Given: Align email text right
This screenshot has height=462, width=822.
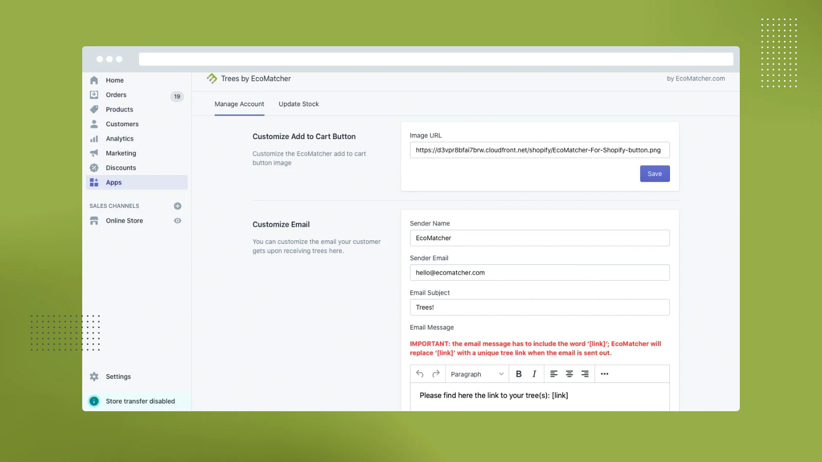Looking at the screenshot, I should (x=585, y=374).
